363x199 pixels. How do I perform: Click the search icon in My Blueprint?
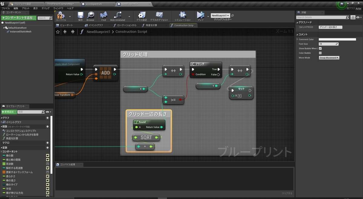(x=43, y=112)
